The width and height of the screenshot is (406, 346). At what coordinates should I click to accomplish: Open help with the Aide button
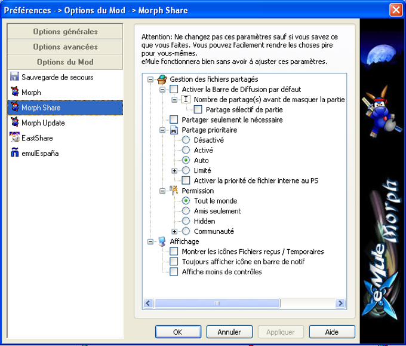332,332
